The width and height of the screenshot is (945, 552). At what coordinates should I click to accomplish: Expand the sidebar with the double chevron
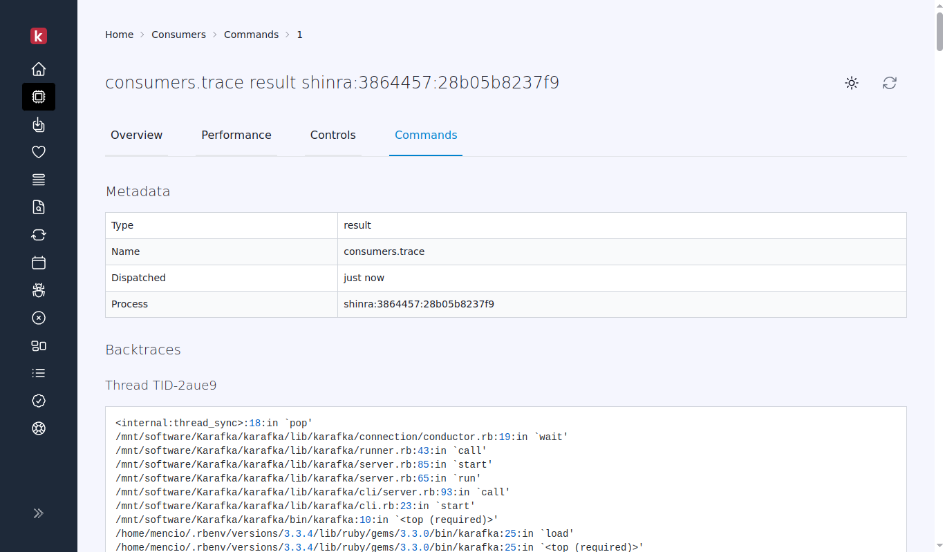pyautogui.click(x=39, y=513)
